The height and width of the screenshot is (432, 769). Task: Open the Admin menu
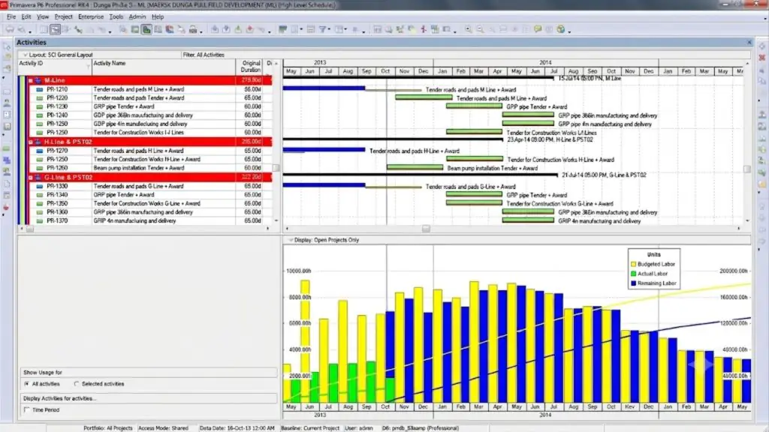point(137,16)
